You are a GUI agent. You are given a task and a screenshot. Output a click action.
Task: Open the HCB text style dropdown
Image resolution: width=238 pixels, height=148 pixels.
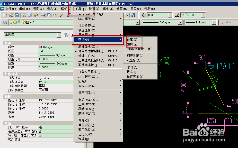pos(170,15)
